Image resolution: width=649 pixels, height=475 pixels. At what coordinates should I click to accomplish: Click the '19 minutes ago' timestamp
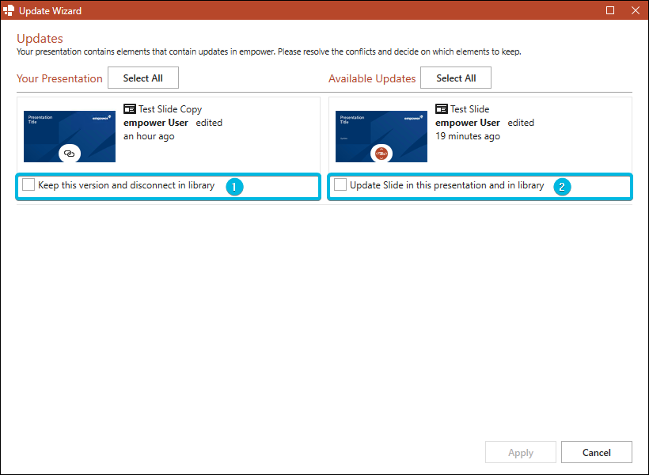(468, 136)
